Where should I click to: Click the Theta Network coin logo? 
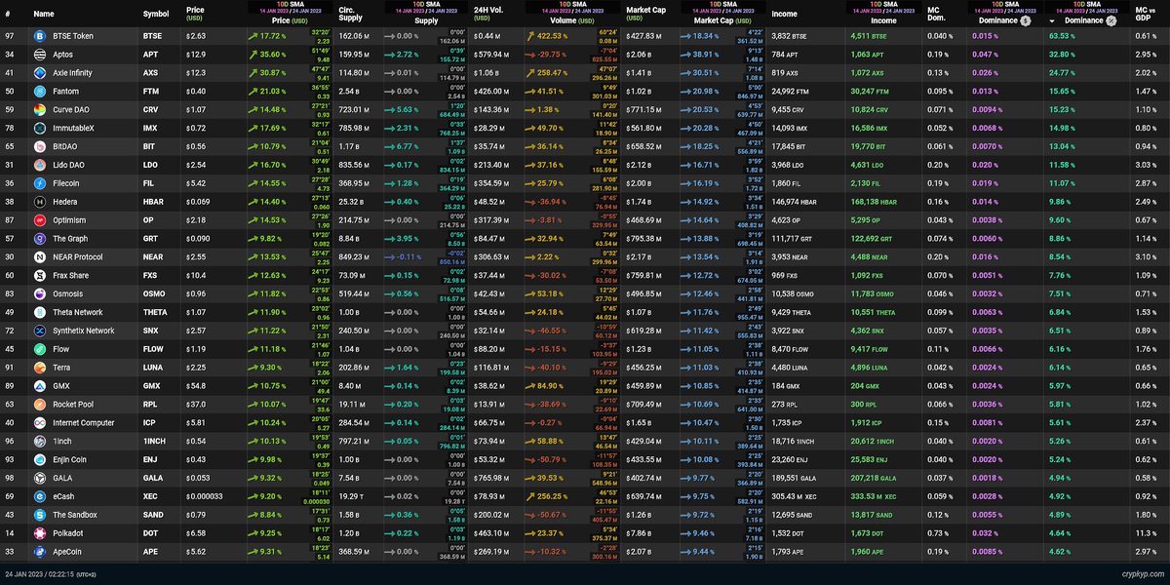pyautogui.click(x=40, y=312)
